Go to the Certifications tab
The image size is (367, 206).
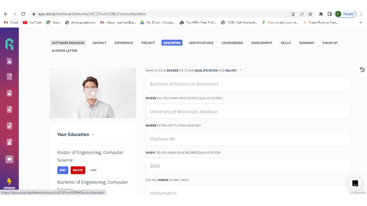pos(201,43)
